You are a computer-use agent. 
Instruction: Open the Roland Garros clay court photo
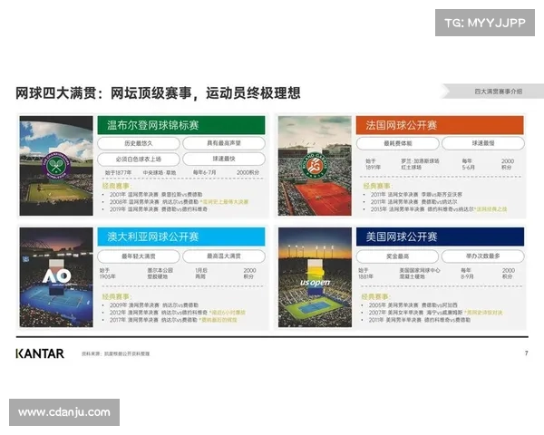coord(315,166)
